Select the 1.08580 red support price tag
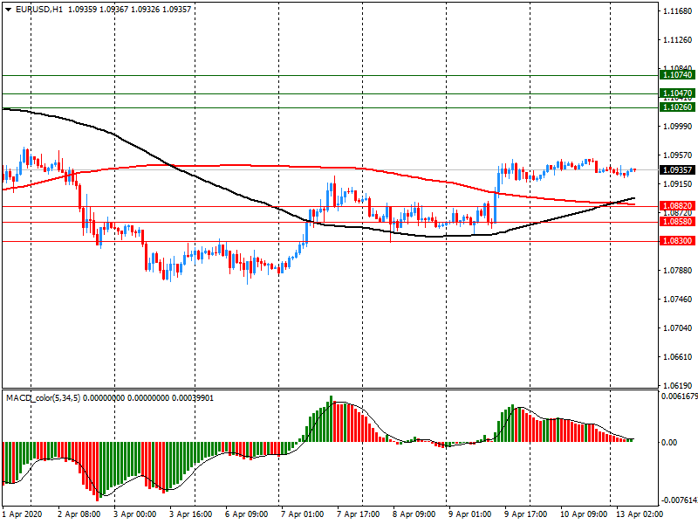The width and height of the screenshot is (698, 524). coord(677,222)
